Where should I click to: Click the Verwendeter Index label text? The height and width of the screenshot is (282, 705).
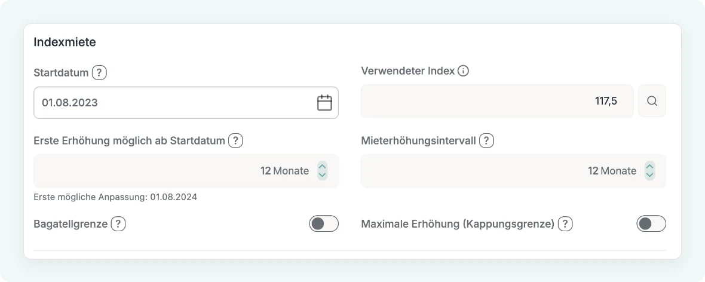tap(408, 70)
